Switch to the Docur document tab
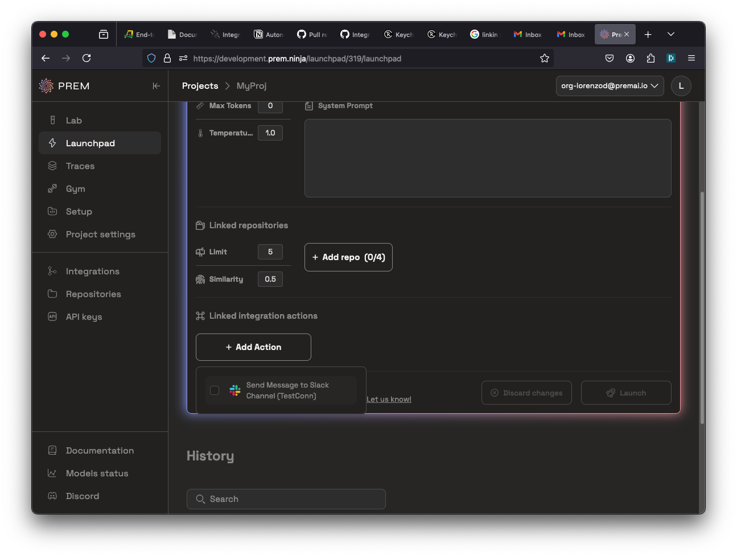This screenshot has width=737, height=556. pyautogui.click(x=182, y=35)
